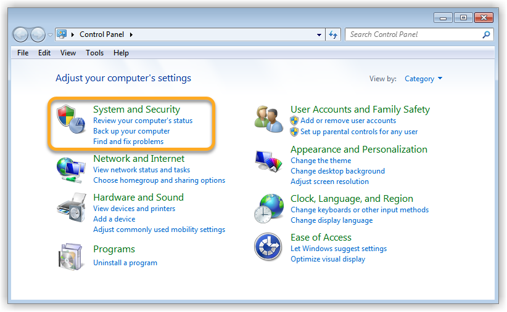507x312 pixels.
Task: Open the Ease of Access icon
Action: (268, 247)
